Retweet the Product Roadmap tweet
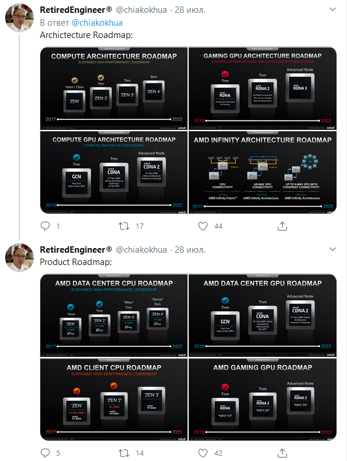This screenshot has width=347, height=461. coord(124,453)
